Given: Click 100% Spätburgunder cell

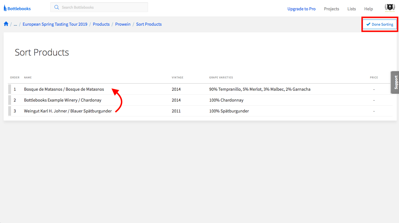Looking at the screenshot, I should pyautogui.click(x=229, y=111).
